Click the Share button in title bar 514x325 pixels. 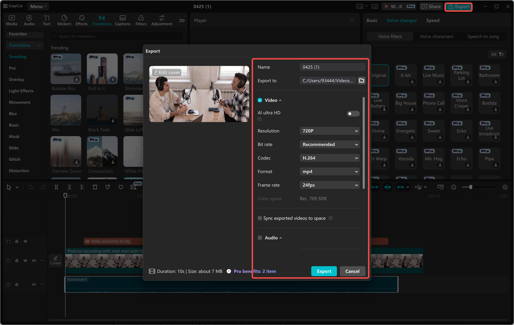(x=430, y=6)
